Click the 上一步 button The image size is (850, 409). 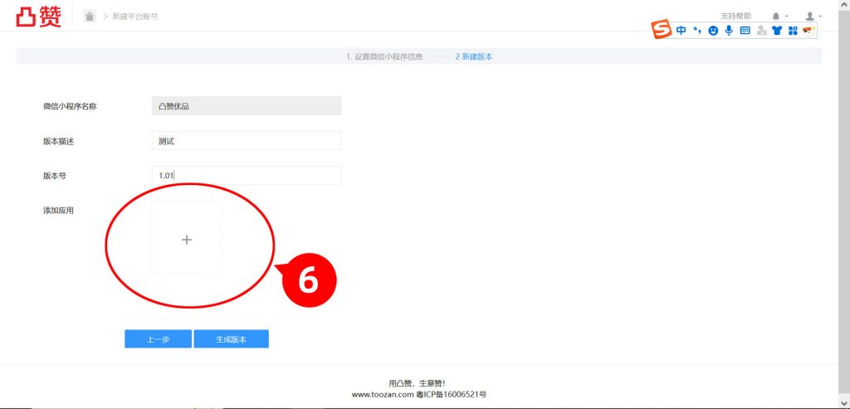pos(159,339)
